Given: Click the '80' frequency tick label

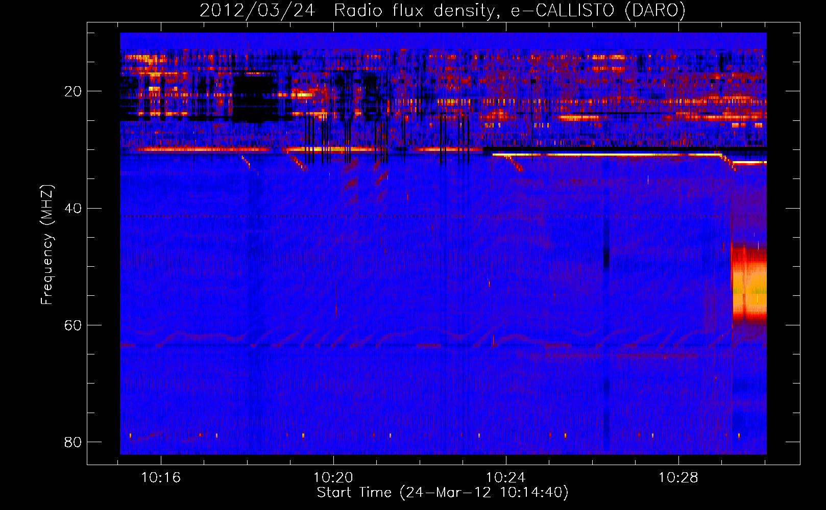Looking at the screenshot, I should tap(73, 442).
